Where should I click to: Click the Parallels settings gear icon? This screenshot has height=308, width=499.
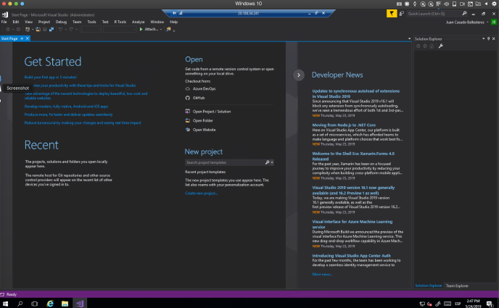(x=494, y=4)
